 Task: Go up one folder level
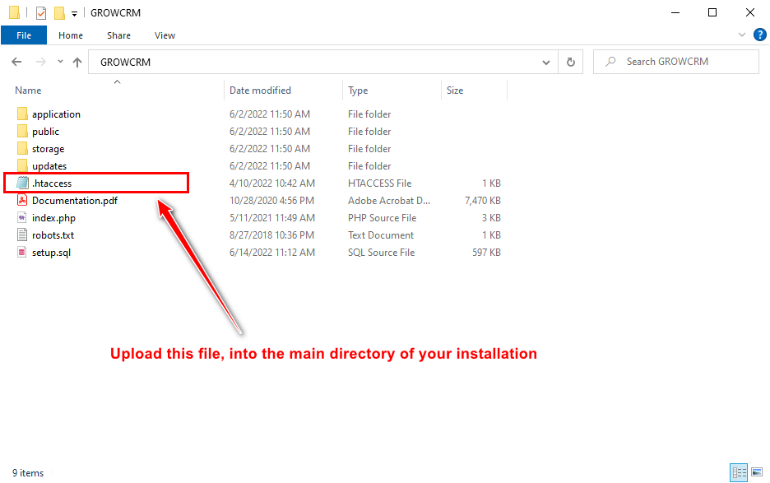[77, 62]
